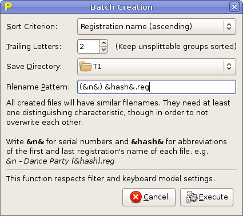Open the Save Directory T1 dropdown
Image resolution: width=243 pixels, height=216 pixels.
(x=157, y=67)
